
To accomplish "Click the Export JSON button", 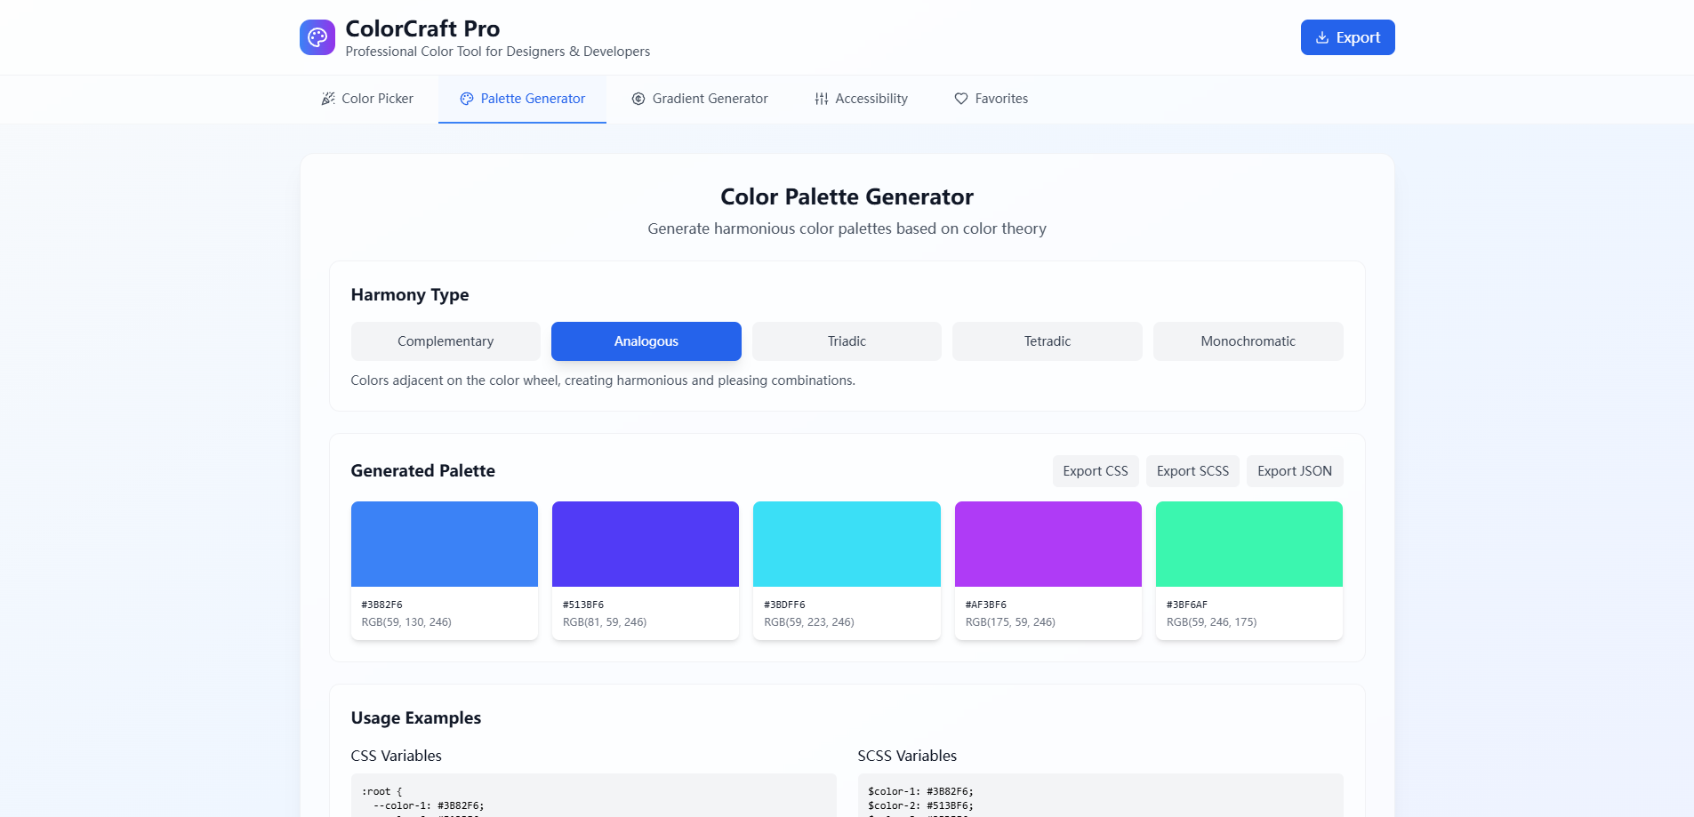I will (x=1295, y=471).
